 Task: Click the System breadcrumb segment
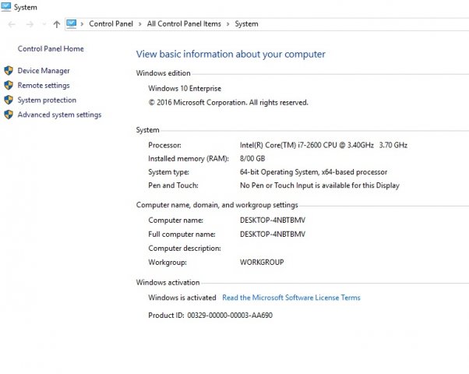246,24
